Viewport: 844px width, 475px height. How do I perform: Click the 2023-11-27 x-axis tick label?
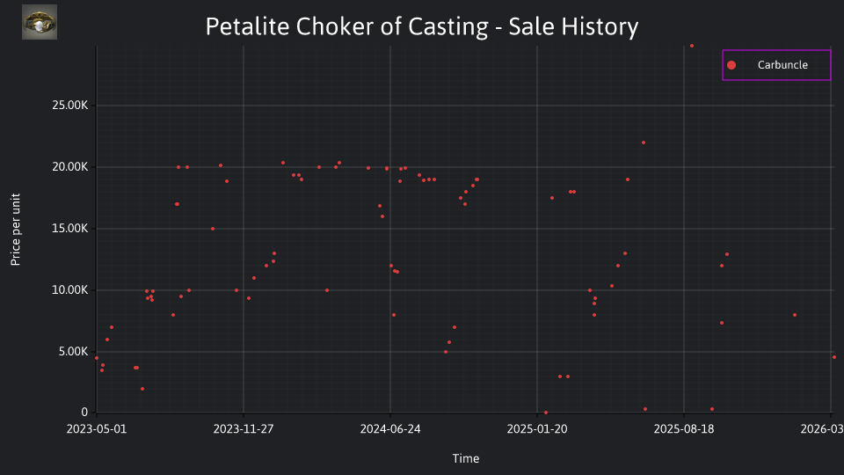(x=244, y=428)
